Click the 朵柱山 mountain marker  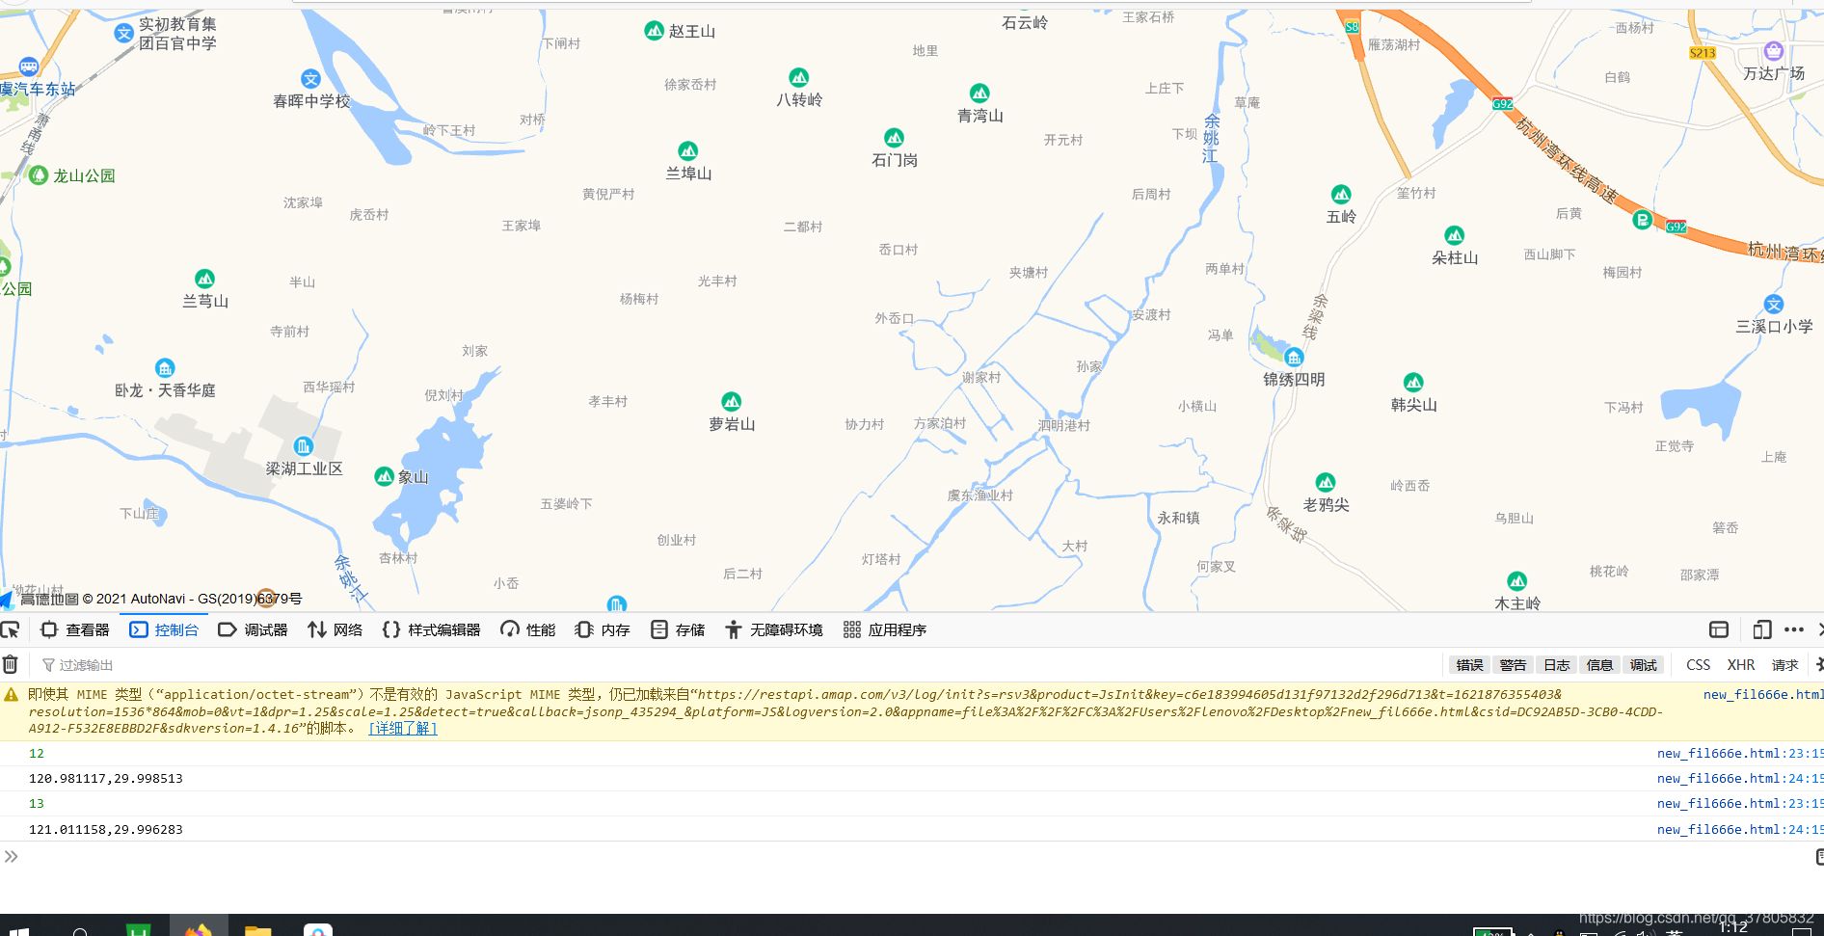(1455, 235)
